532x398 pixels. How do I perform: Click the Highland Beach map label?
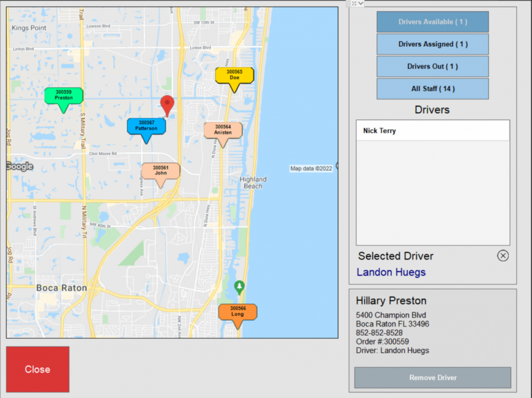pos(253,183)
